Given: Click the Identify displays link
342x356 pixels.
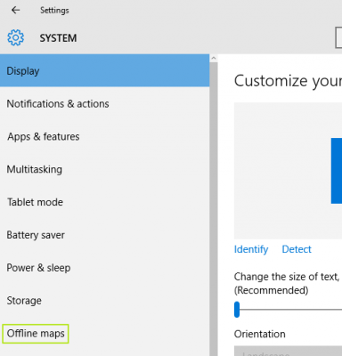Looking at the screenshot, I should point(251,249).
